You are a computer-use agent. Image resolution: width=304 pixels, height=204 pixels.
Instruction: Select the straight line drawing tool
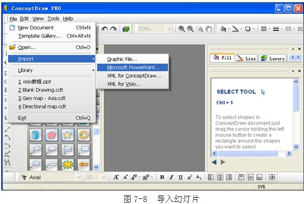[x=7, y=129]
